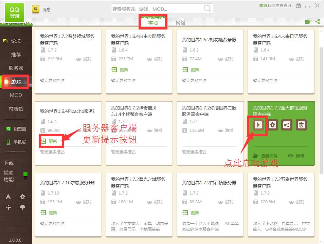Select the 1.7.2五彩世界服务器客户端 title
324x244 pixels.
tap(280, 183)
